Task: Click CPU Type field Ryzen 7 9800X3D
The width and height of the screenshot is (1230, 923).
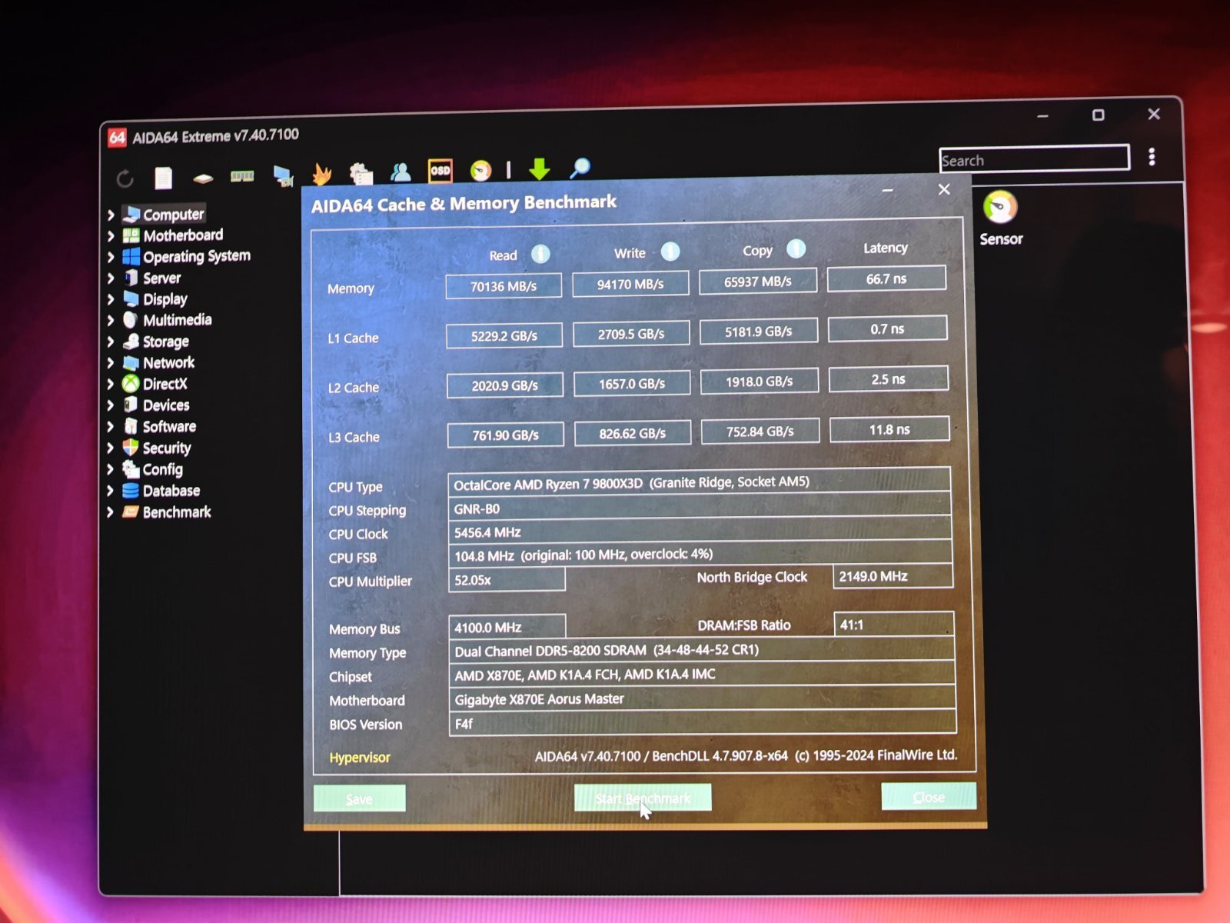Action: [x=700, y=482]
